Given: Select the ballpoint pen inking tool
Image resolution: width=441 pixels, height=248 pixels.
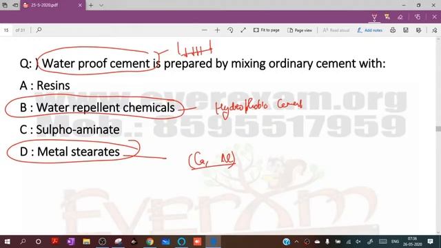Looking at the screenshot, I should (x=374, y=17).
